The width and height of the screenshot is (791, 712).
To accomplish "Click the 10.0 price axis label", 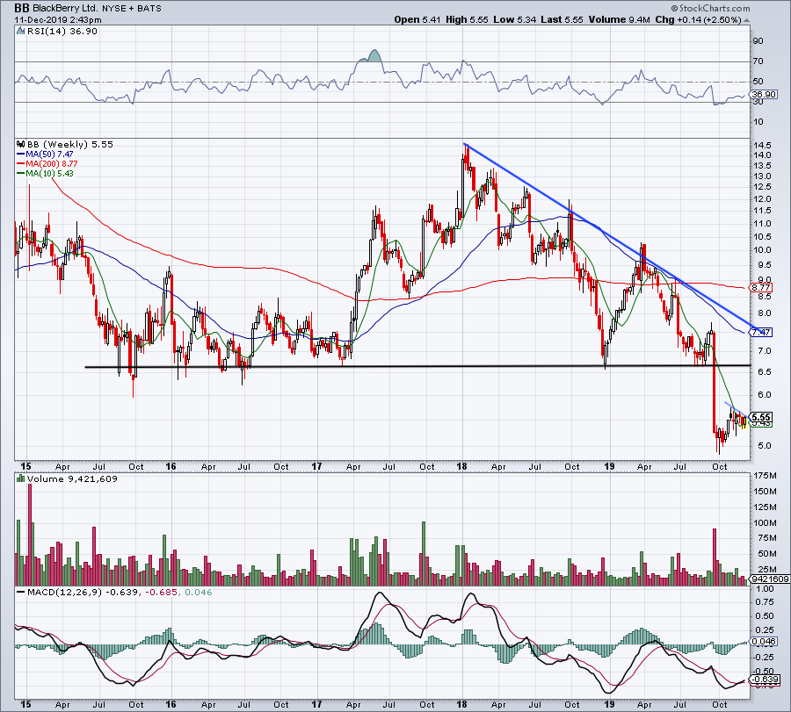I will pyautogui.click(x=762, y=250).
